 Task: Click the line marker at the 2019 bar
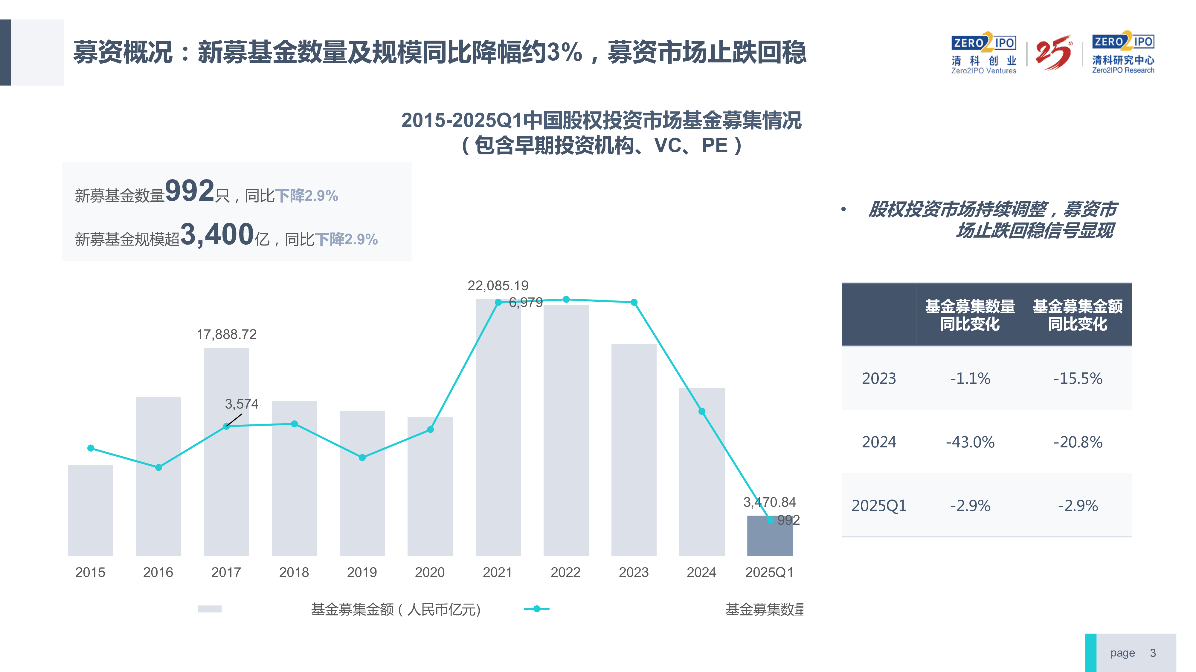tap(362, 458)
